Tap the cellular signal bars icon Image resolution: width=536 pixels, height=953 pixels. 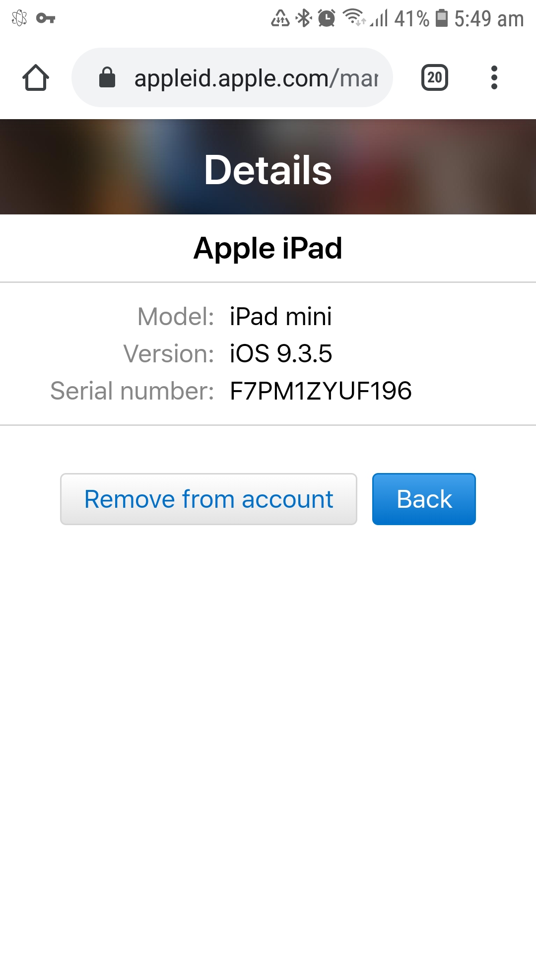tap(379, 18)
